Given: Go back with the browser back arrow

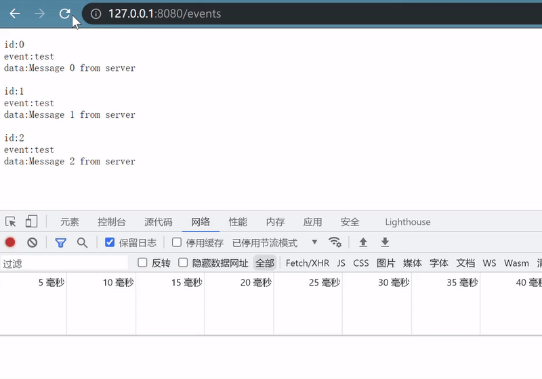Looking at the screenshot, I should pos(15,14).
